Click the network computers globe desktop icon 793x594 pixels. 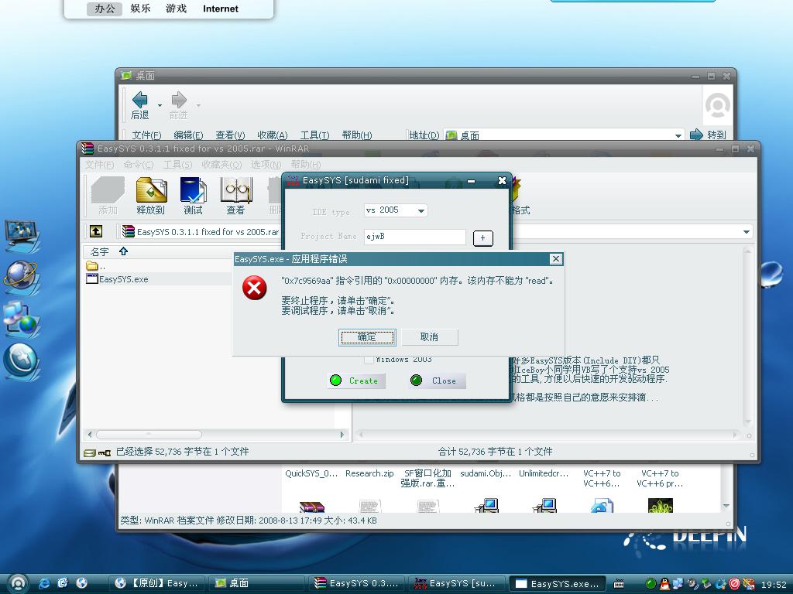[22, 319]
